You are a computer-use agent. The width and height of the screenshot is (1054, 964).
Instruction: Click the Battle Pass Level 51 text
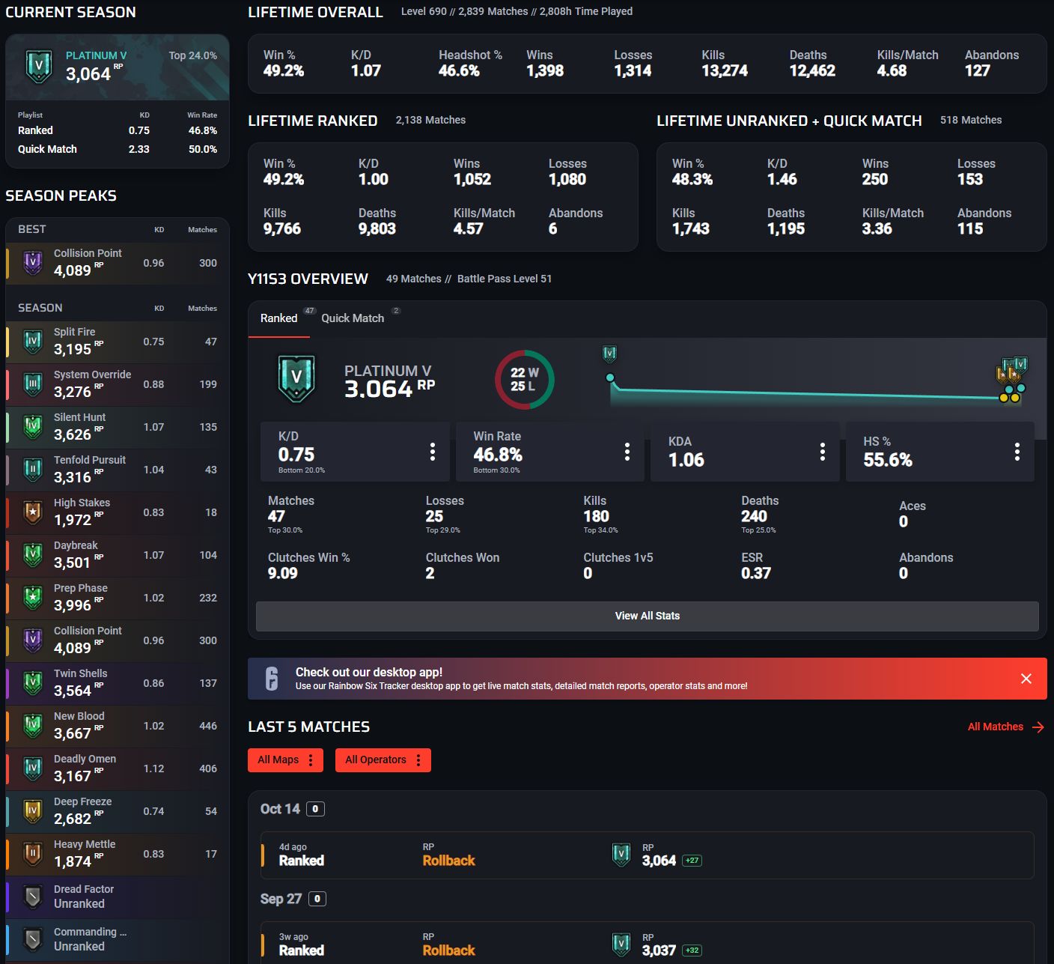point(505,279)
